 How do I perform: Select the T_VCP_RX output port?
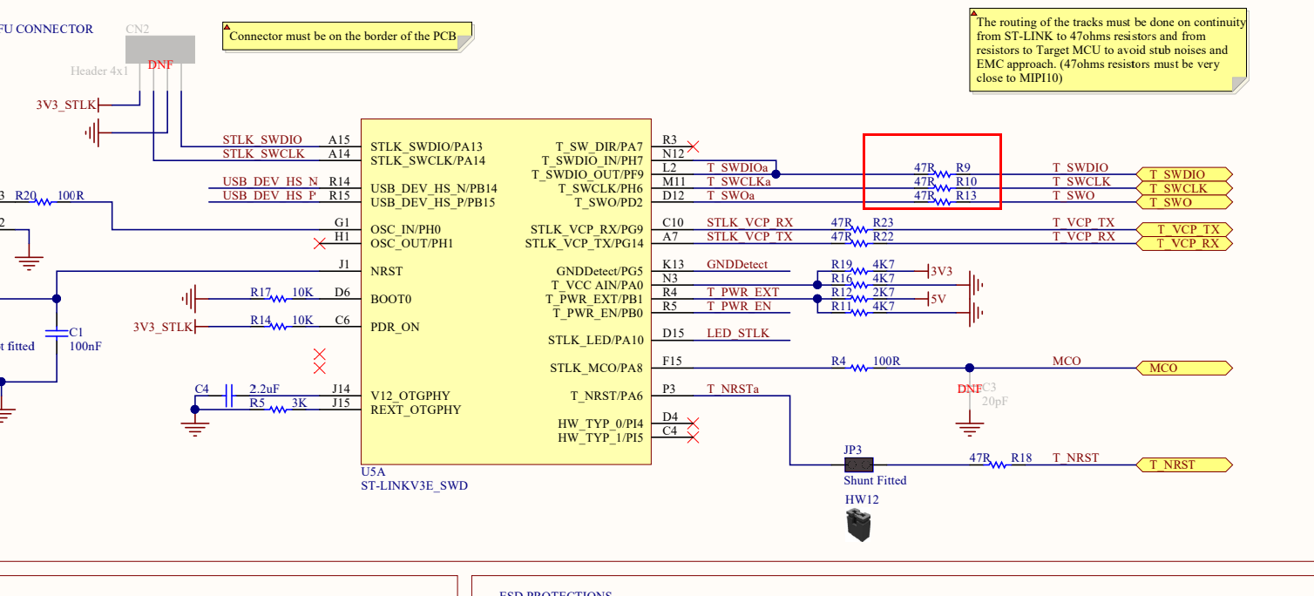coord(1184,243)
